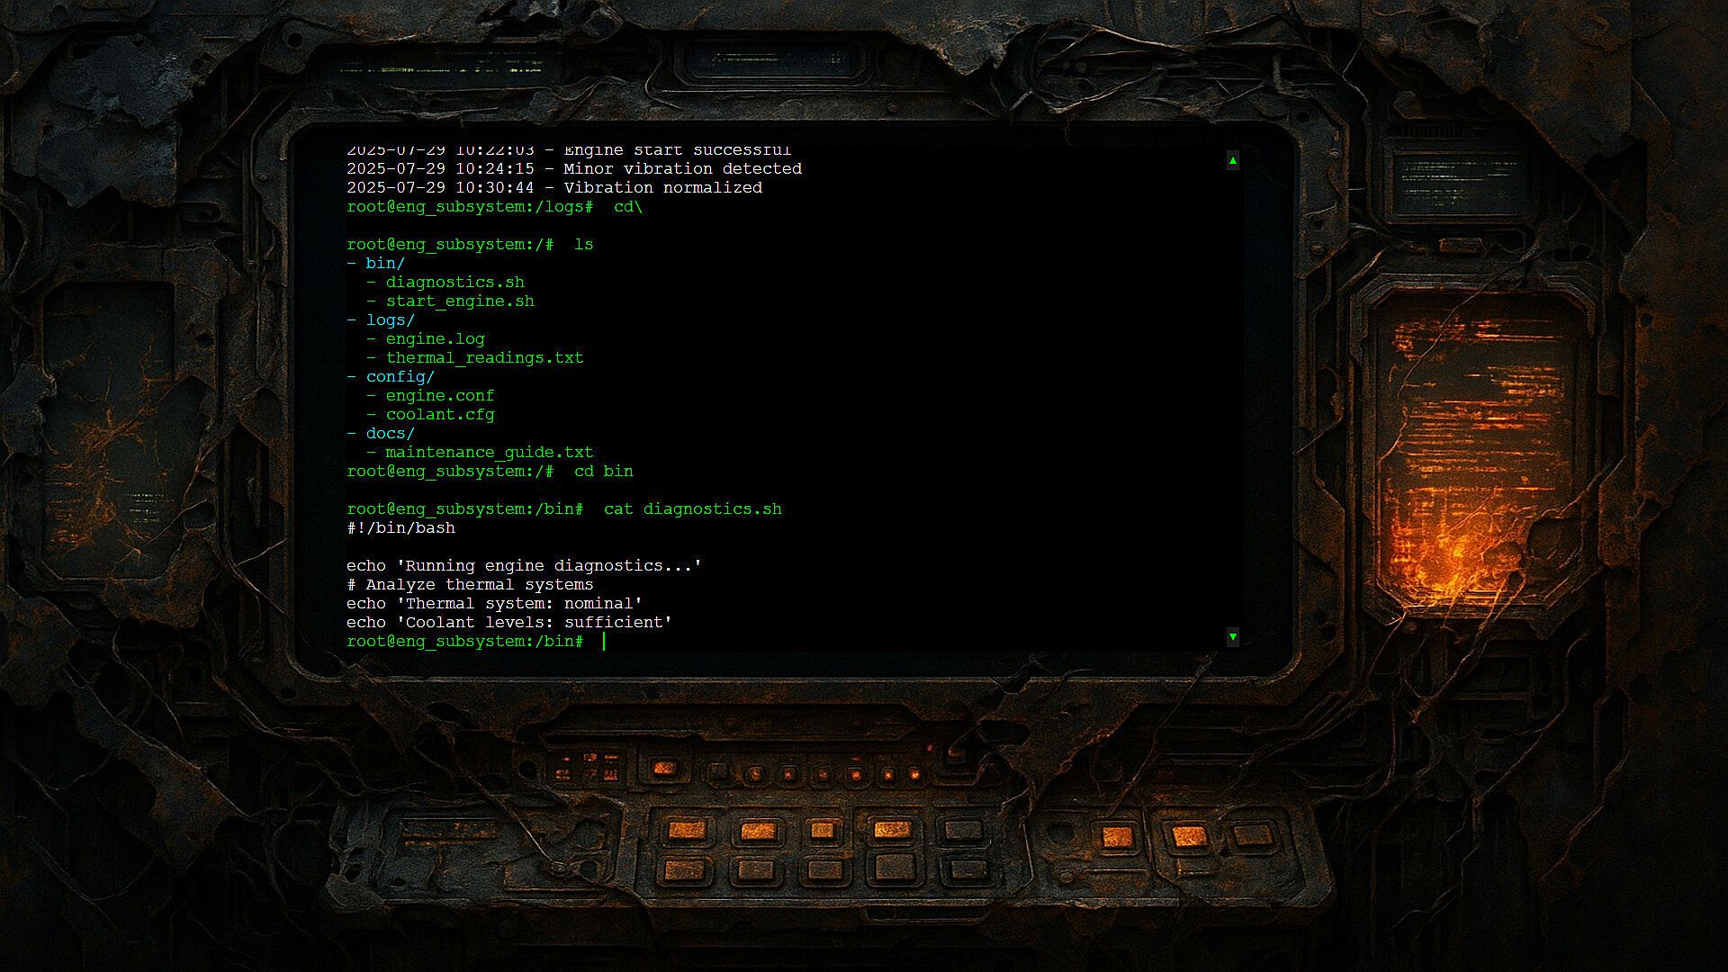Image resolution: width=1728 pixels, height=972 pixels.
Task: Click the 'cd bin' command text
Action: tap(603, 472)
